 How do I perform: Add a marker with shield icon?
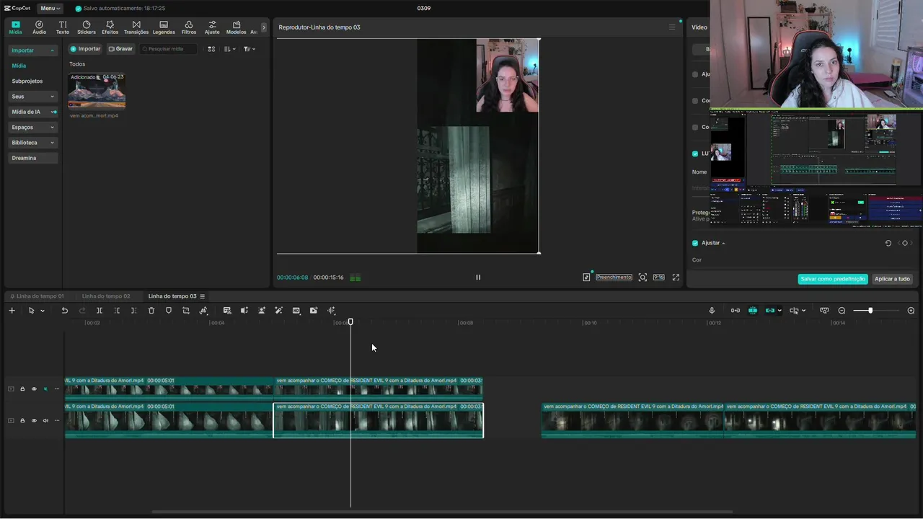point(169,311)
